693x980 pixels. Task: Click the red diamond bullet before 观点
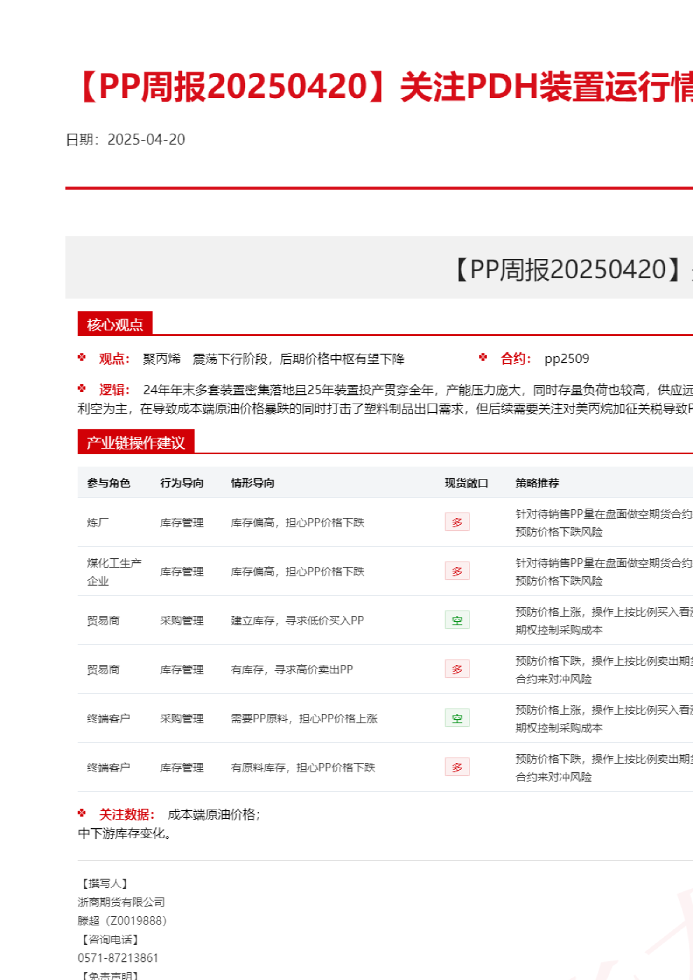pyautogui.click(x=82, y=358)
